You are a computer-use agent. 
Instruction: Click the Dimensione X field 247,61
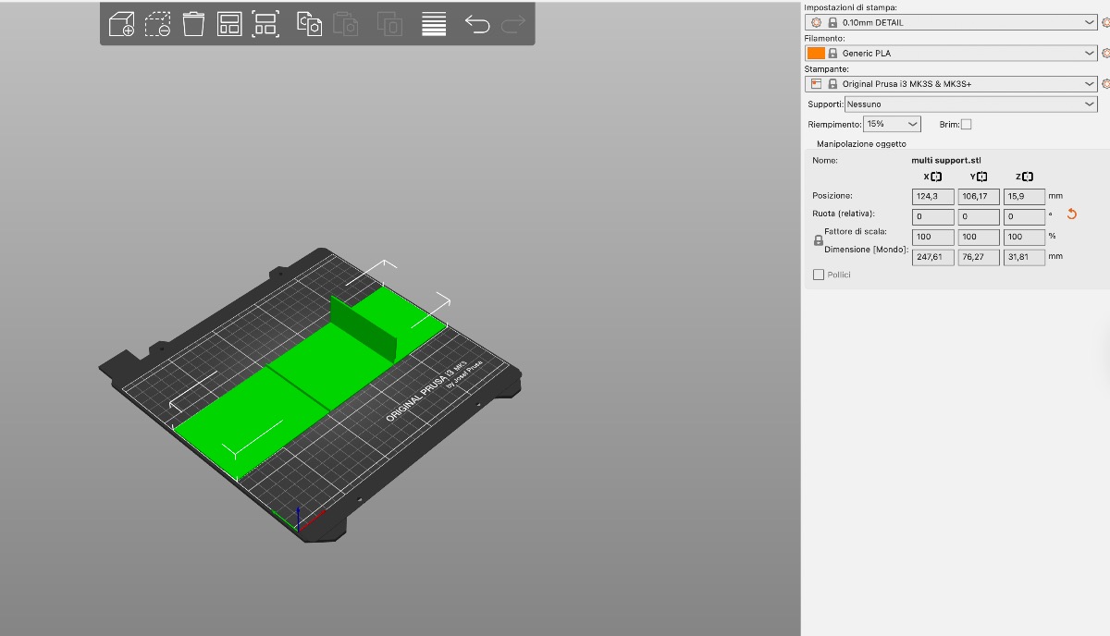tap(932, 257)
